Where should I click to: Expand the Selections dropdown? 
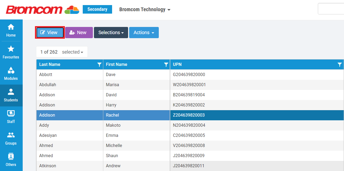[x=111, y=33]
